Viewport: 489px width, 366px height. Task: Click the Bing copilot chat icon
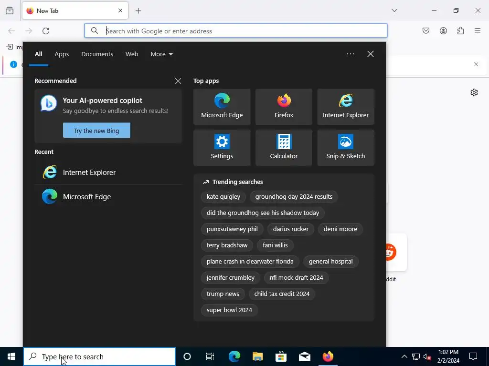pos(49,103)
